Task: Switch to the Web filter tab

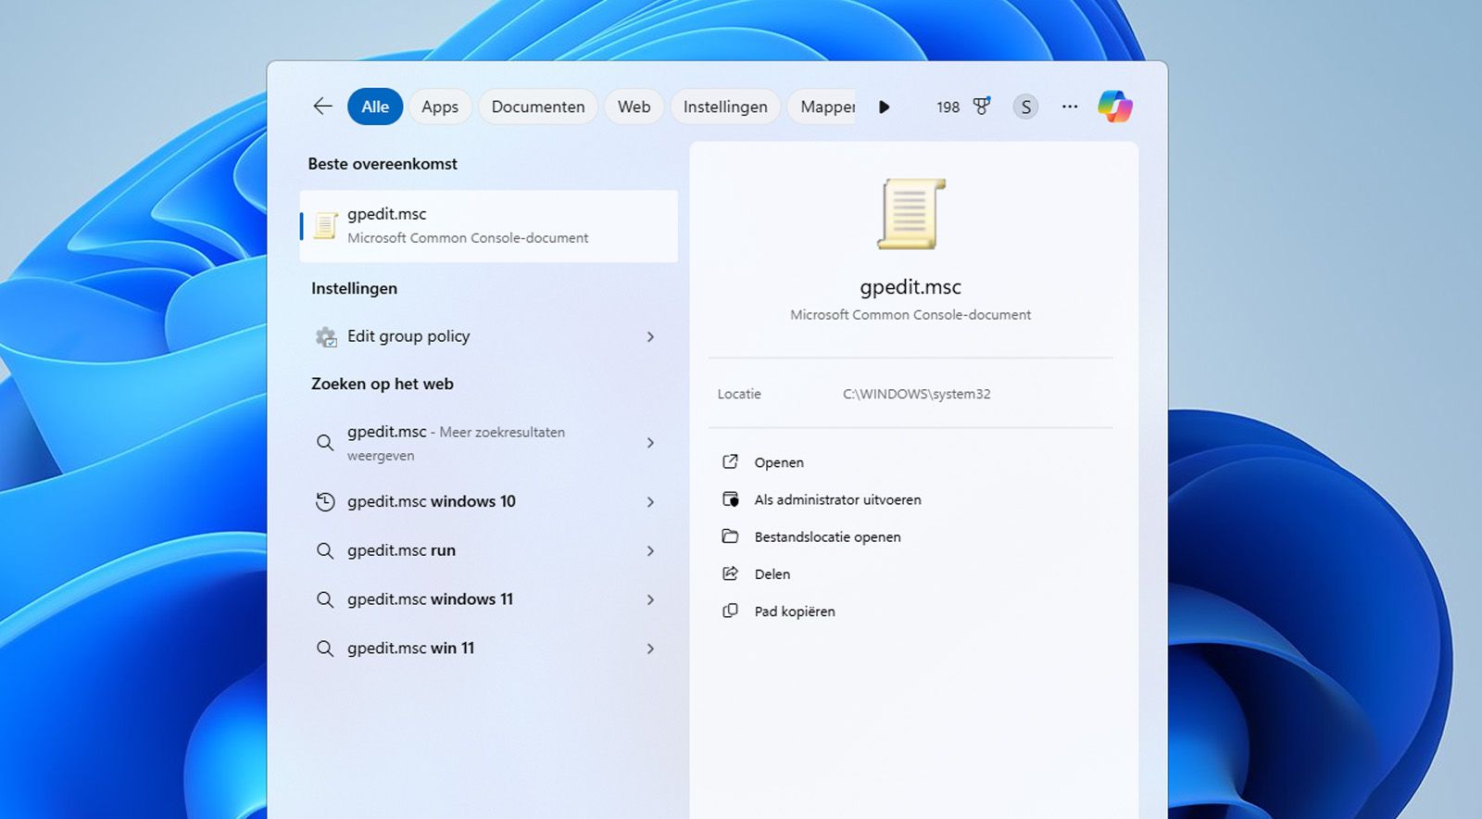Action: [634, 107]
